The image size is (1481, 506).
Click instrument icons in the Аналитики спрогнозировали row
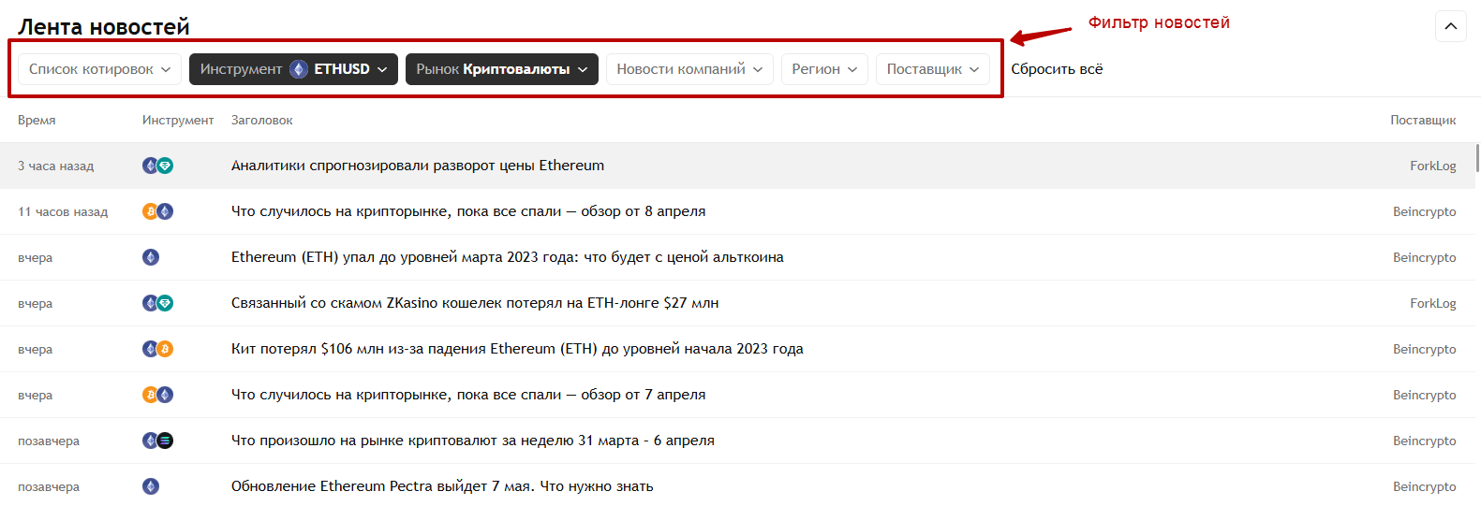tap(157, 166)
